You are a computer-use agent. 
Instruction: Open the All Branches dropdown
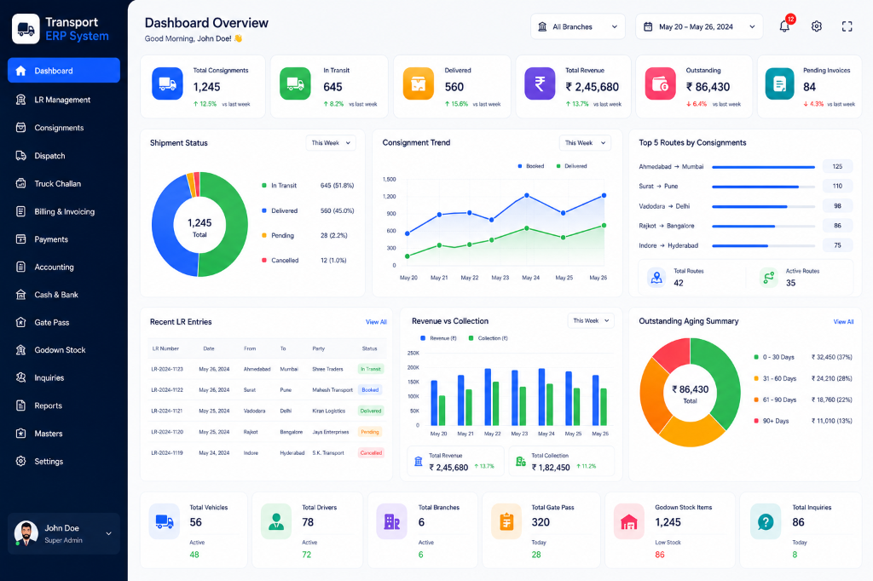coord(578,26)
